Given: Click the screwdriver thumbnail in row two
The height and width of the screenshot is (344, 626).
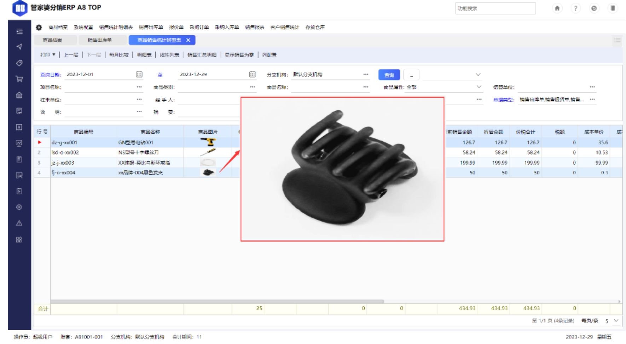Looking at the screenshot, I should coord(208,152).
